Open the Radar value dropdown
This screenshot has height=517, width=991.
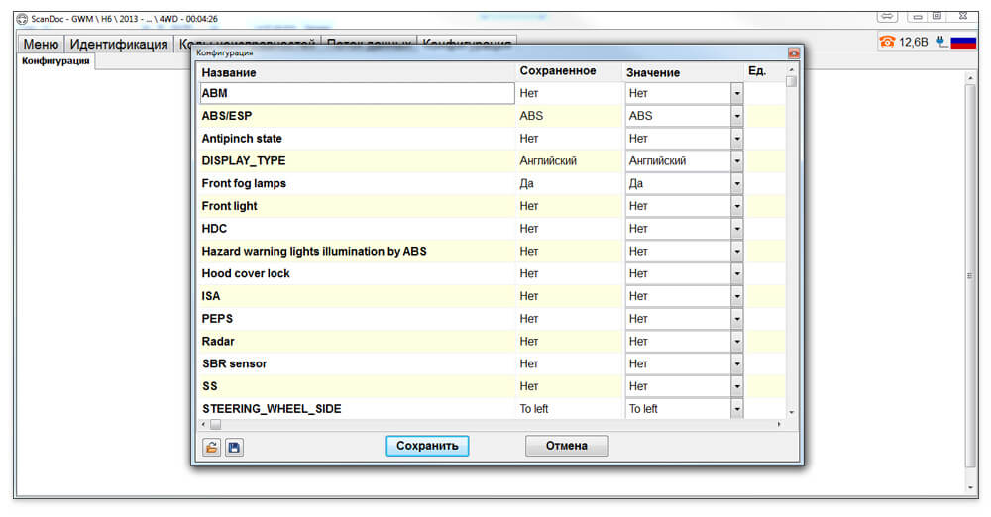pyautogui.click(x=737, y=342)
